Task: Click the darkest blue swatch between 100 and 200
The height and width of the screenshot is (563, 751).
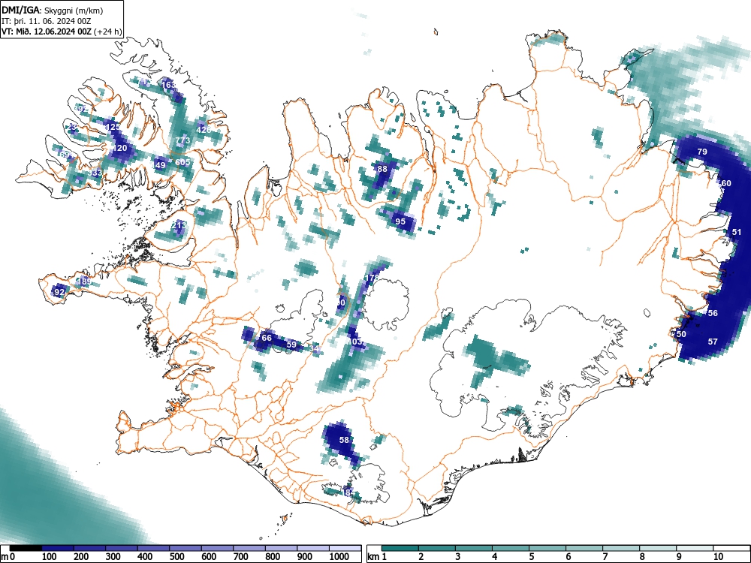Action: click(x=58, y=548)
